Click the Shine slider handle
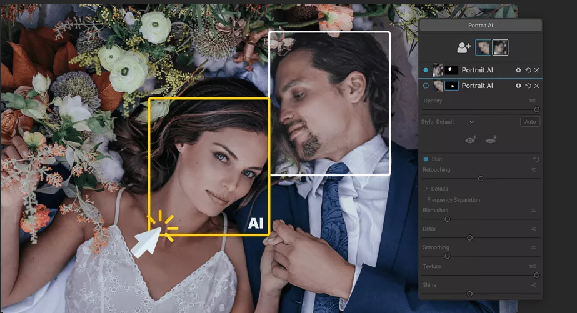This screenshot has height=313, width=577. point(469,294)
